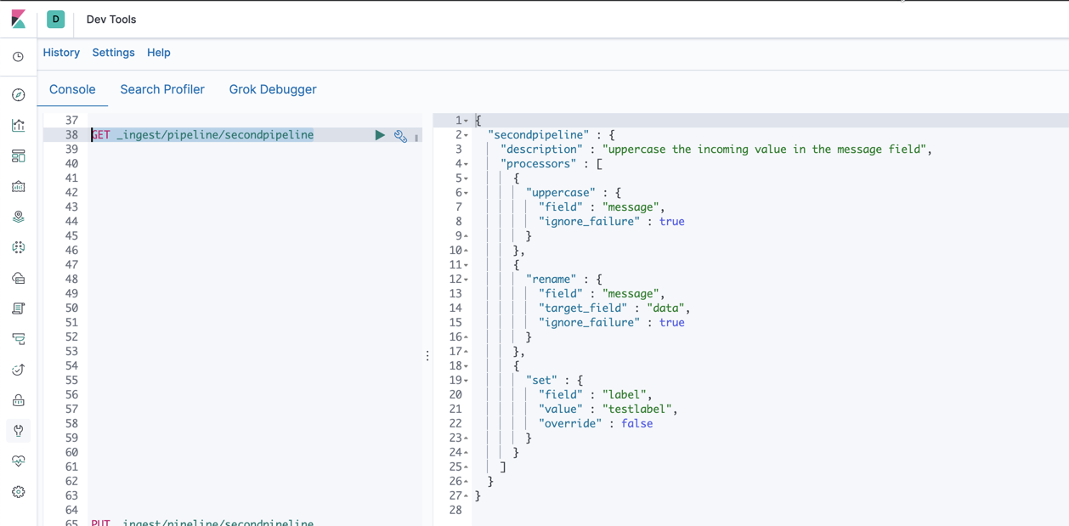Open the History menu
Image resolution: width=1069 pixels, height=526 pixels.
point(61,52)
